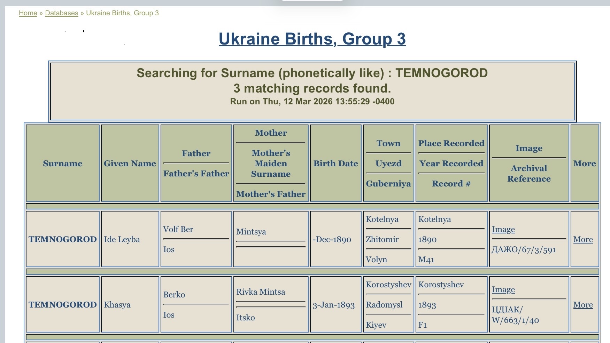Image resolution: width=610 pixels, height=343 pixels.
Task: Select the first TEMNOGOROD surname cell
Action: coord(63,239)
